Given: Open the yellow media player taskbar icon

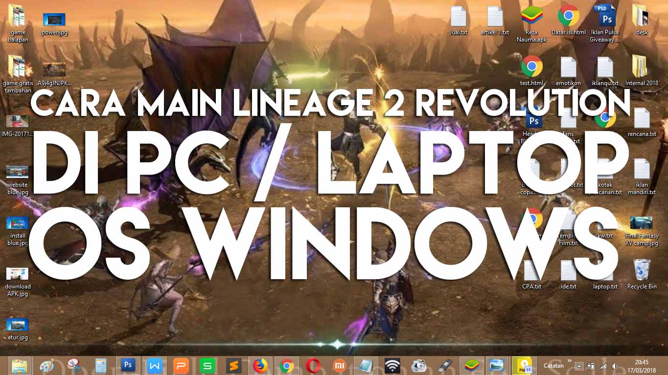Looking at the screenshot, I should pyautogui.click(x=524, y=366).
